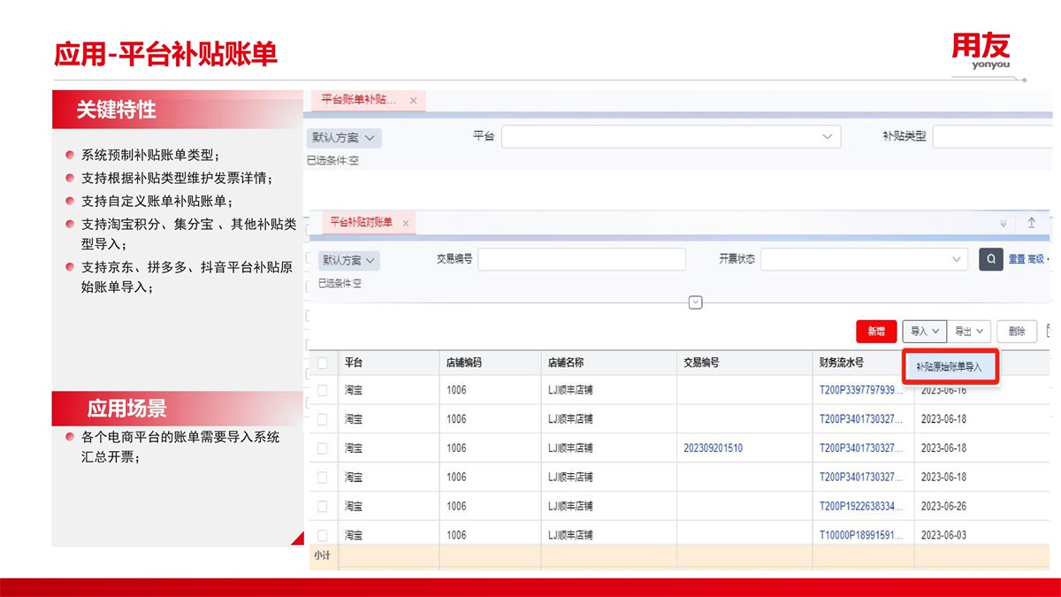
Task: Close the 平台账单补贴 tab
Action: [x=413, y=101]
